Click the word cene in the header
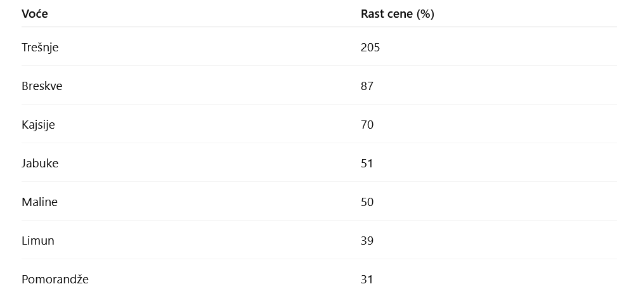The image size is (617, 303). click(401, 14)
